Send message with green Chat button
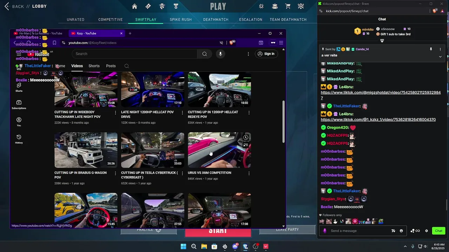The image size is (449, 252). click(439, 231)
